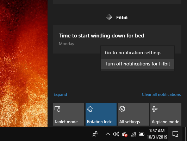
Task: Open the OneDrive cloud error icon
Action: click(125, 134)
